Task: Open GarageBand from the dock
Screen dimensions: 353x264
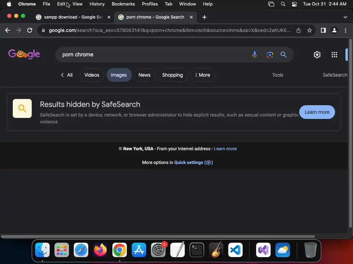Action: 216,250
